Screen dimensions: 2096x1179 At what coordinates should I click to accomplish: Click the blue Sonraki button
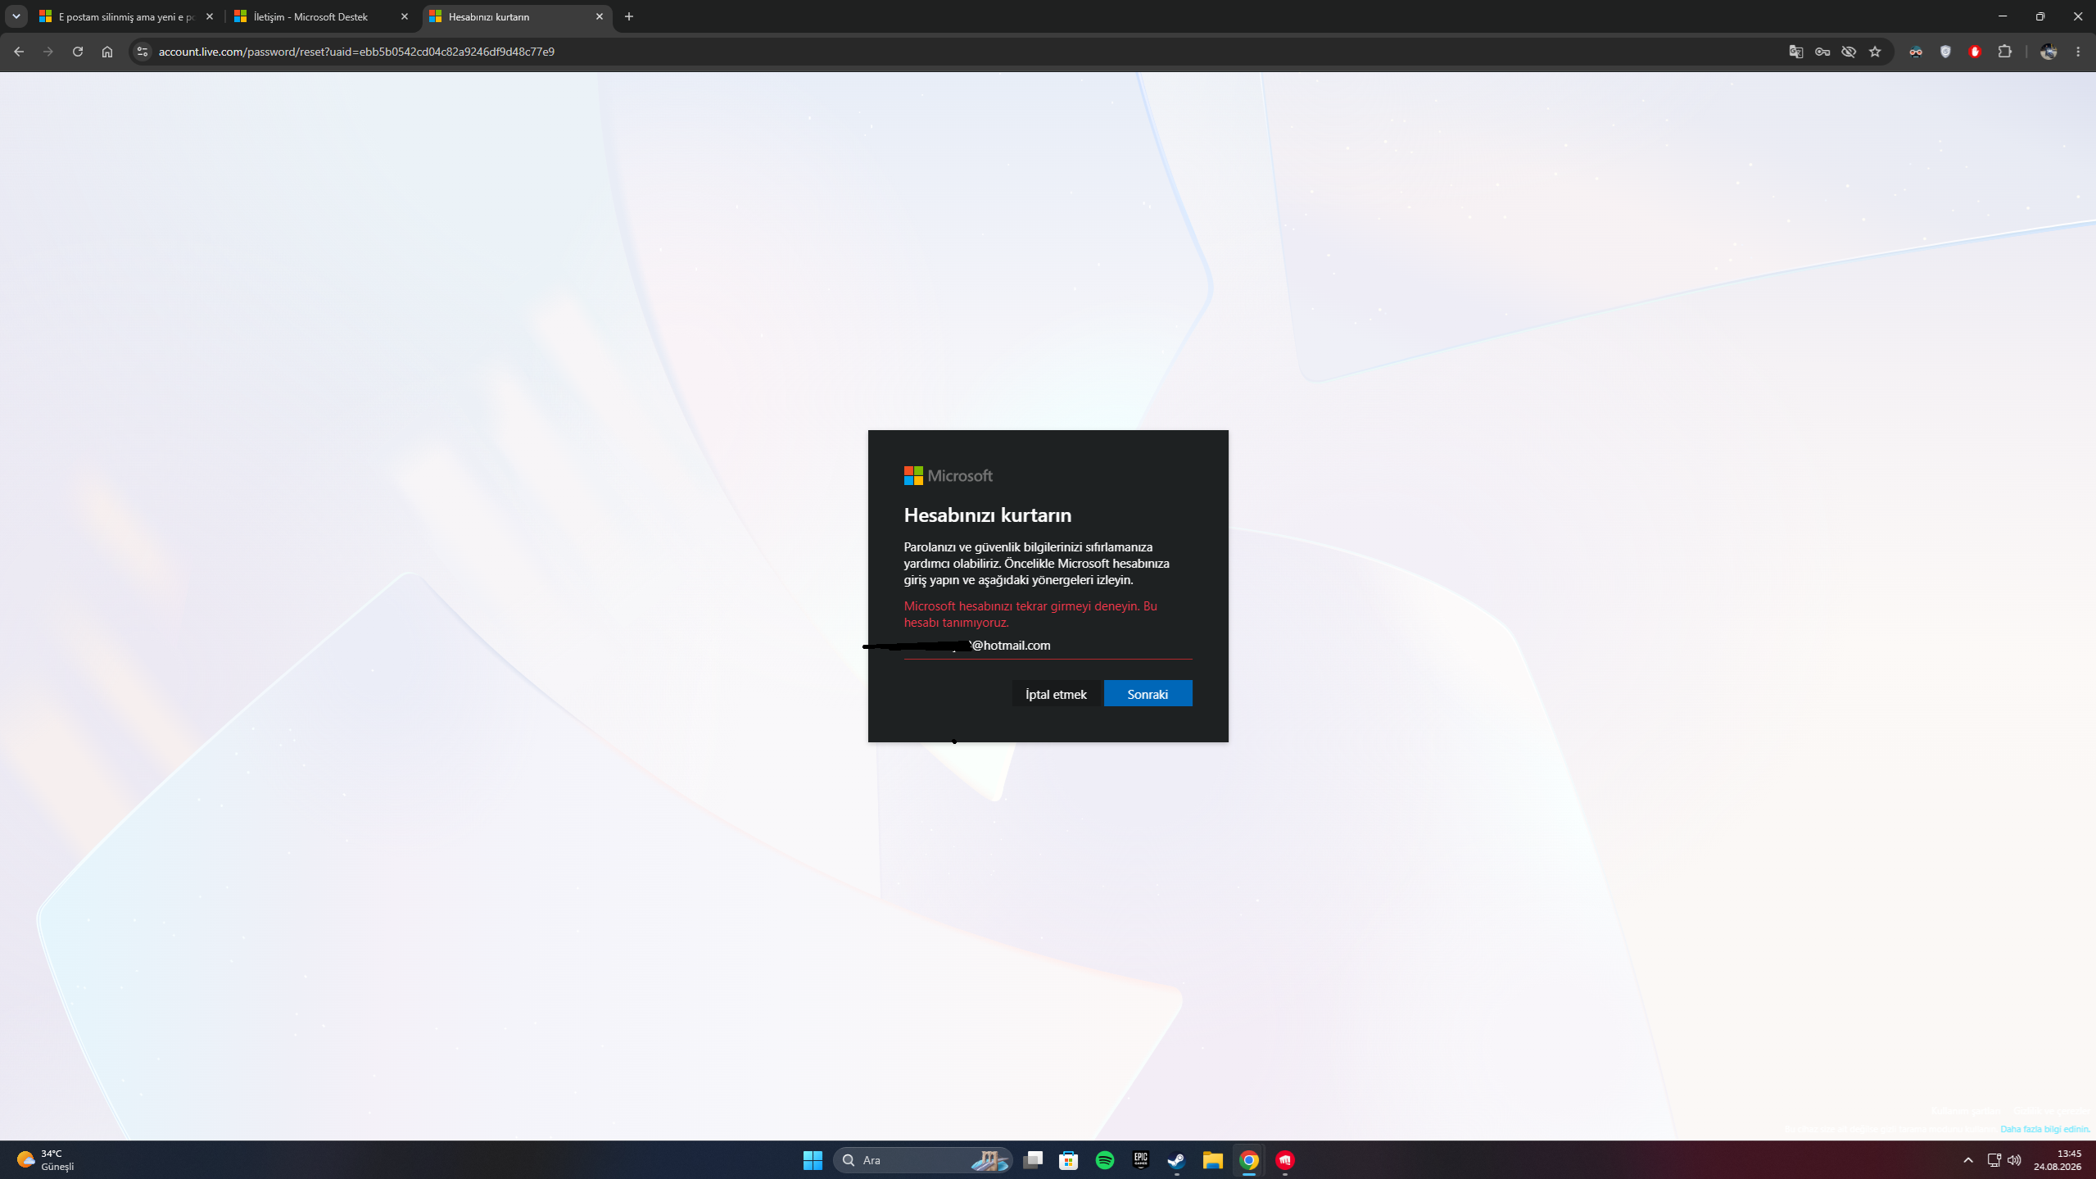(x=1148, y=694)
